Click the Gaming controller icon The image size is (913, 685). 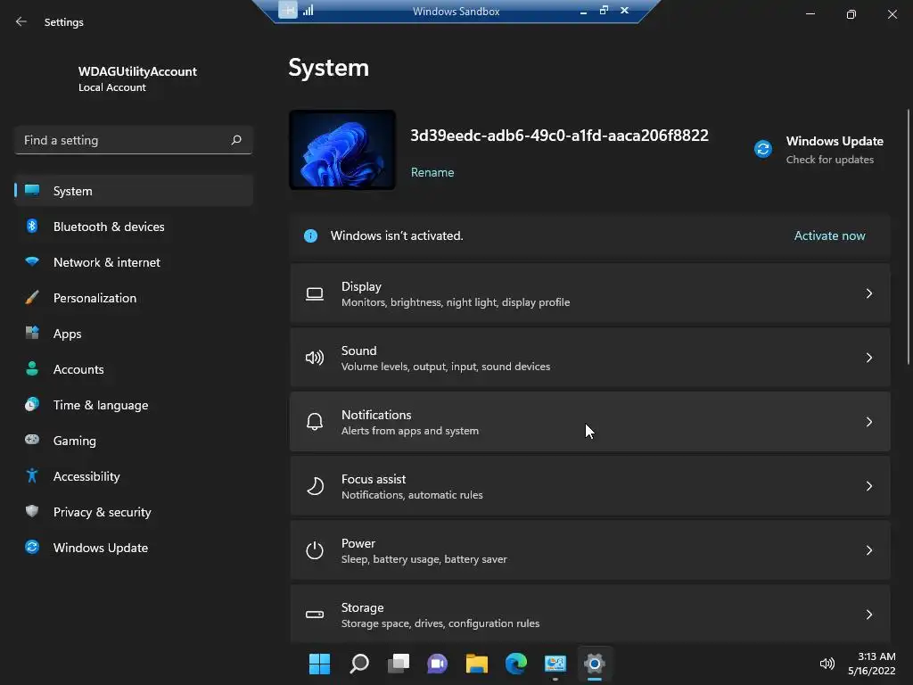[32, 440]
